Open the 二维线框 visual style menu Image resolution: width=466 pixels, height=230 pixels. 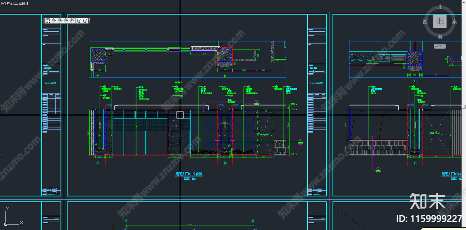(x=21, y=4)
